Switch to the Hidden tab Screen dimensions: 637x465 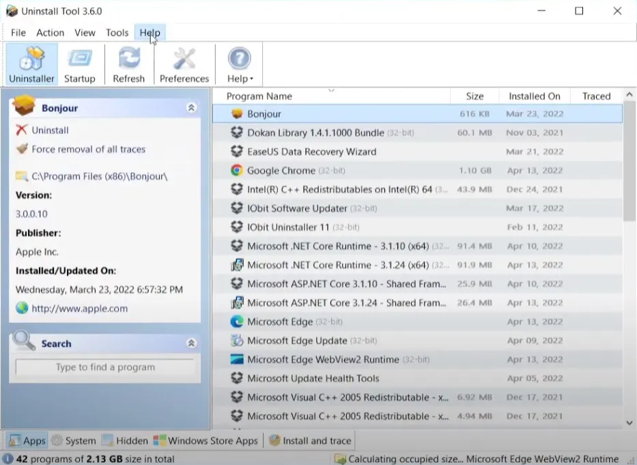(125, 440)
